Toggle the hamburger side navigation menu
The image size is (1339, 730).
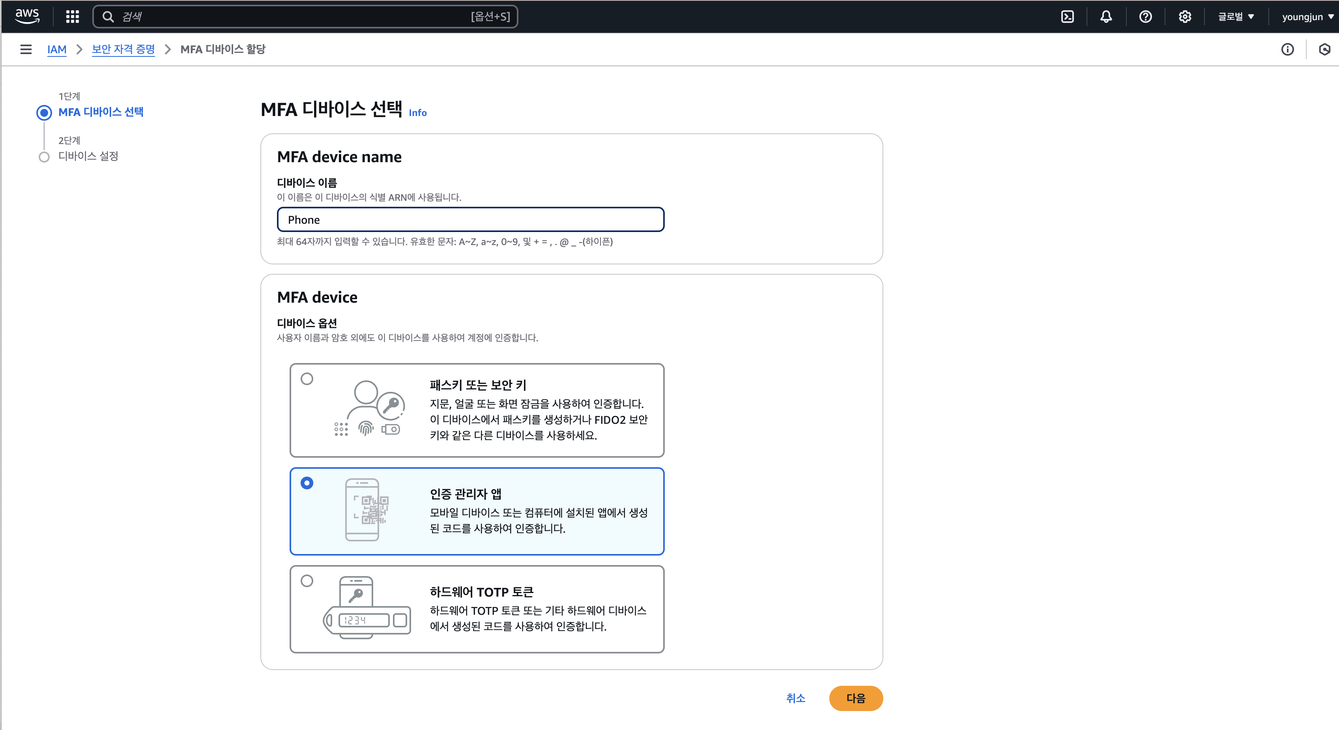click(x=26, y=49)
